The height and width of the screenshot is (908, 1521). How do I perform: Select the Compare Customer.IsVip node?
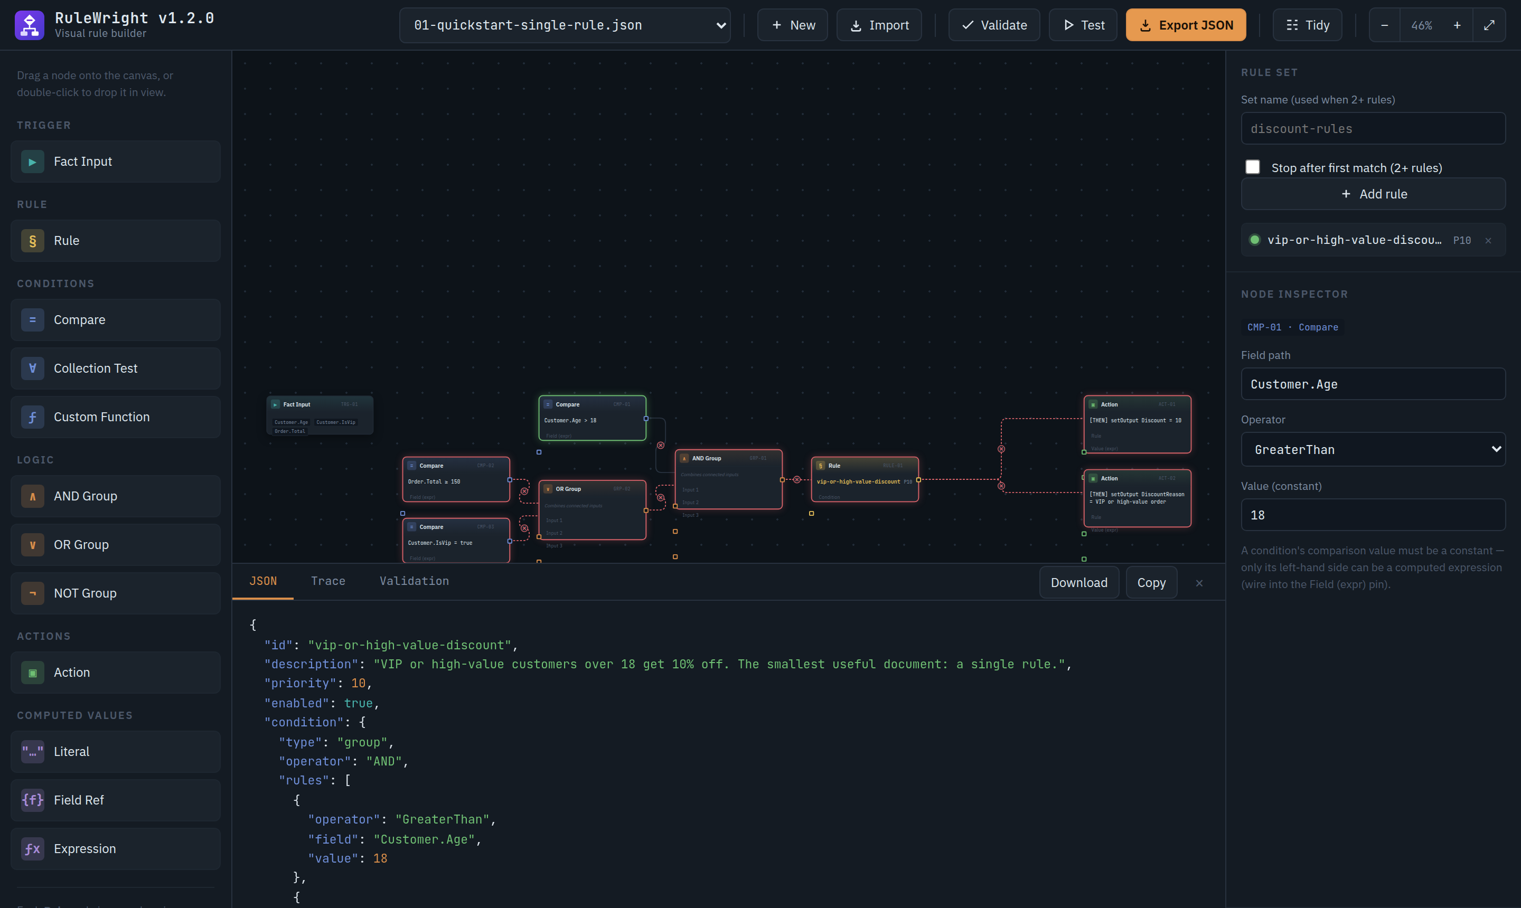coord(456,541)
